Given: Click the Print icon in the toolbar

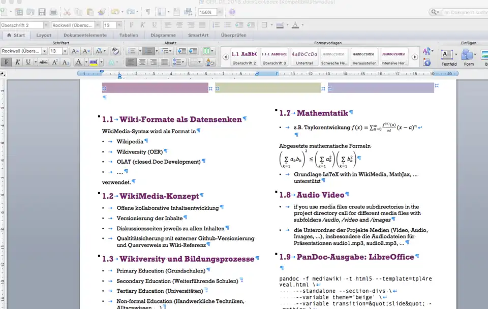Looking at the screenshot, I should pyautogui.click(x=53, y=12).
